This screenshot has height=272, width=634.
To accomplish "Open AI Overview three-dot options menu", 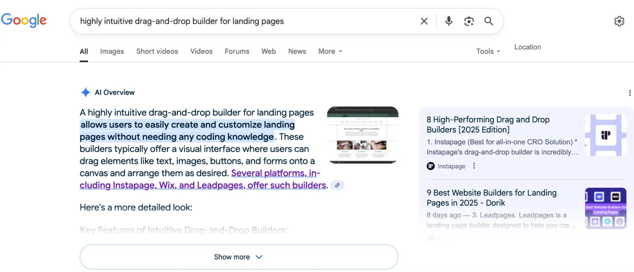I will [x=630, y=93].
